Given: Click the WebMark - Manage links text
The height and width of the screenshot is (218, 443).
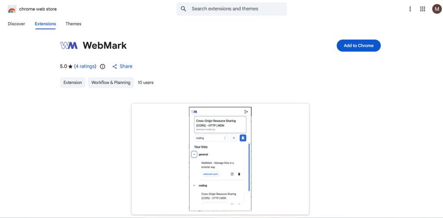Looking at the screenshot, I should pyautogui.click(x=217, y=165).
